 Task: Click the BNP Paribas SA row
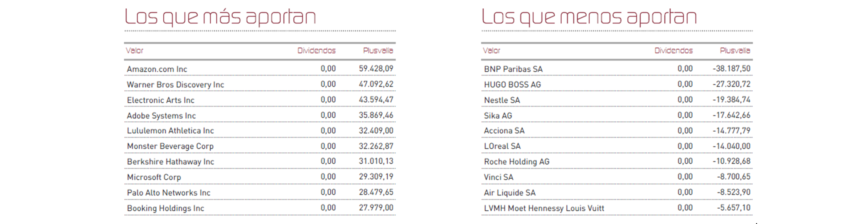(x=513, y=69)
